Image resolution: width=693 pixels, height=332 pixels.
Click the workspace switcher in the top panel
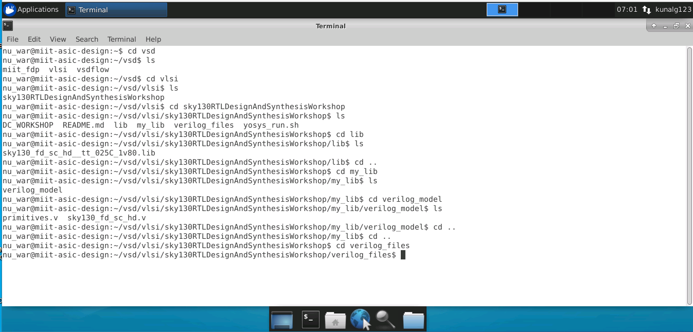(502, 9)
